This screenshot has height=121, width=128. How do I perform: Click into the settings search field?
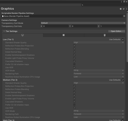click(x=104, y=5)
